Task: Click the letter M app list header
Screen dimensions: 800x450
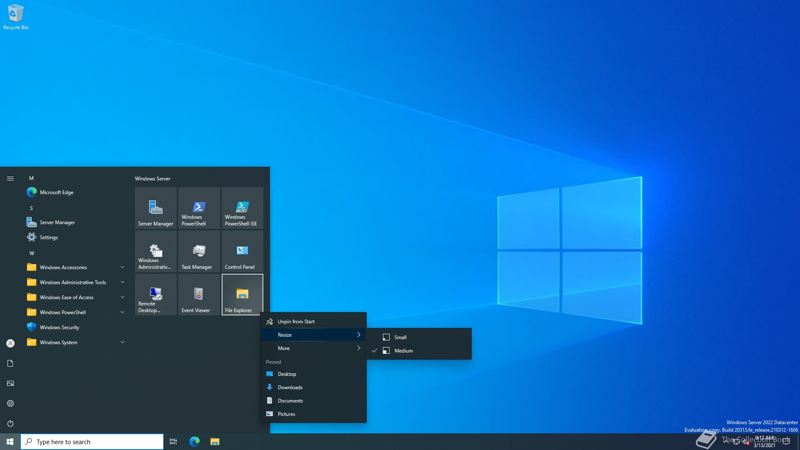Action: pyautogui.click(x=31, y=178)
